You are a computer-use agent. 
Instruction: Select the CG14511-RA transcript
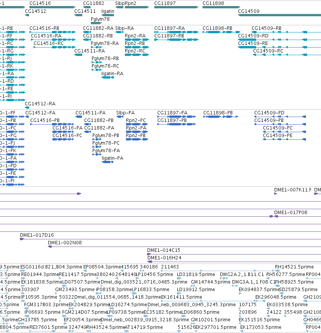click(x=89, y=51)
